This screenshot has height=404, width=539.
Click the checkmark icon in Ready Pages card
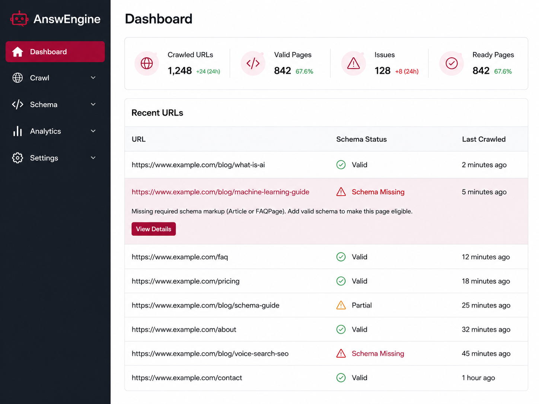click(x=452, y=63)
